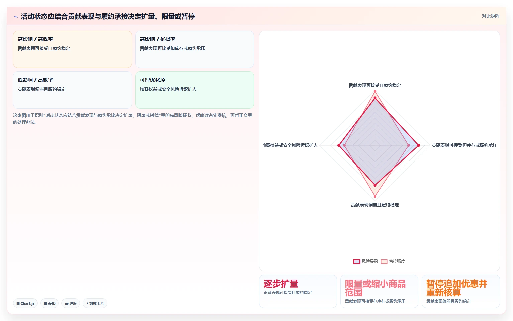
Task: Click the pink 管控强度 point on the right axis
Action: (x=409, y=145)
